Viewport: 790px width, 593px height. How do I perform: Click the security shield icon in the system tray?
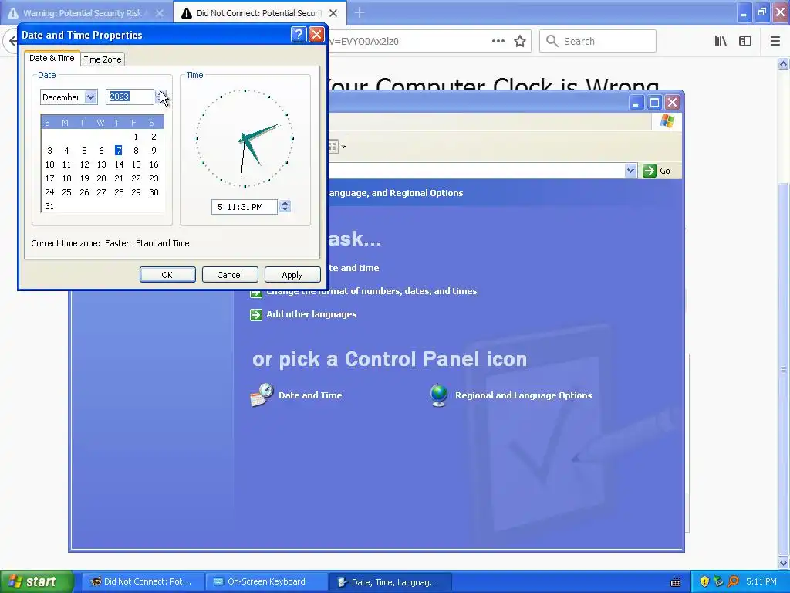tap(704, 581)
